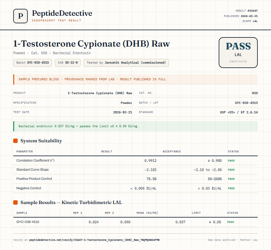Viewport: 271px width, 250px height.
Task: Click the RESULT column header
Action: click(x=107, y=151)
